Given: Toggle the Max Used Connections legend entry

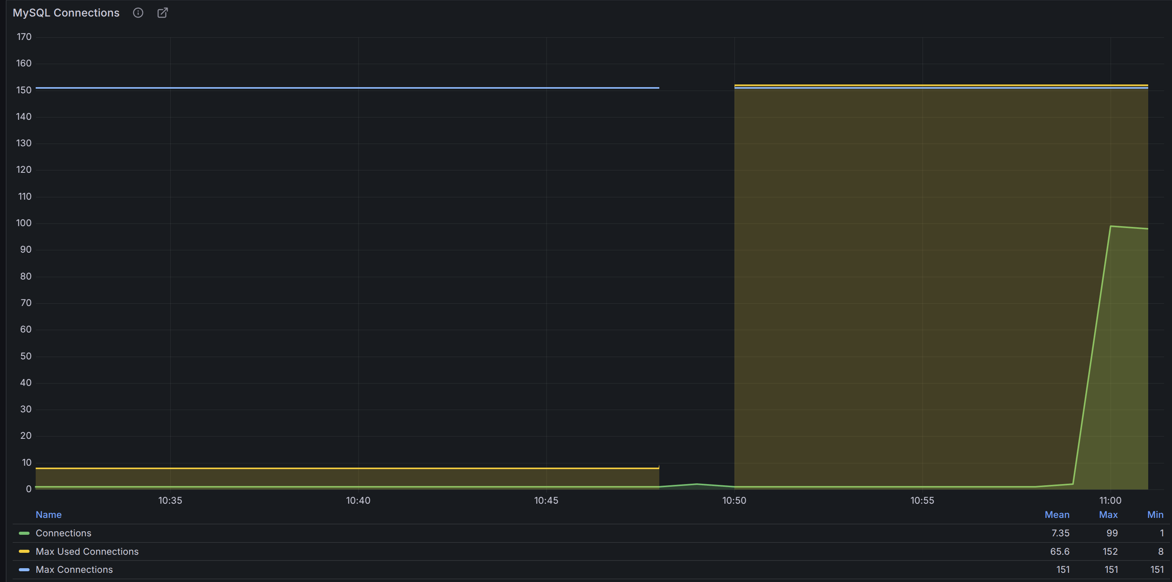Looking at the screenshot, I should [x=87, y=551].
